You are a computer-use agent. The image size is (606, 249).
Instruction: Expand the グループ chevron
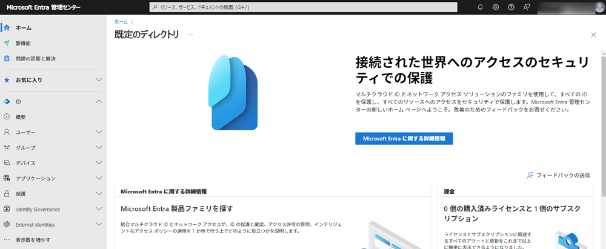pyautogui.click(x=99, y=148)
